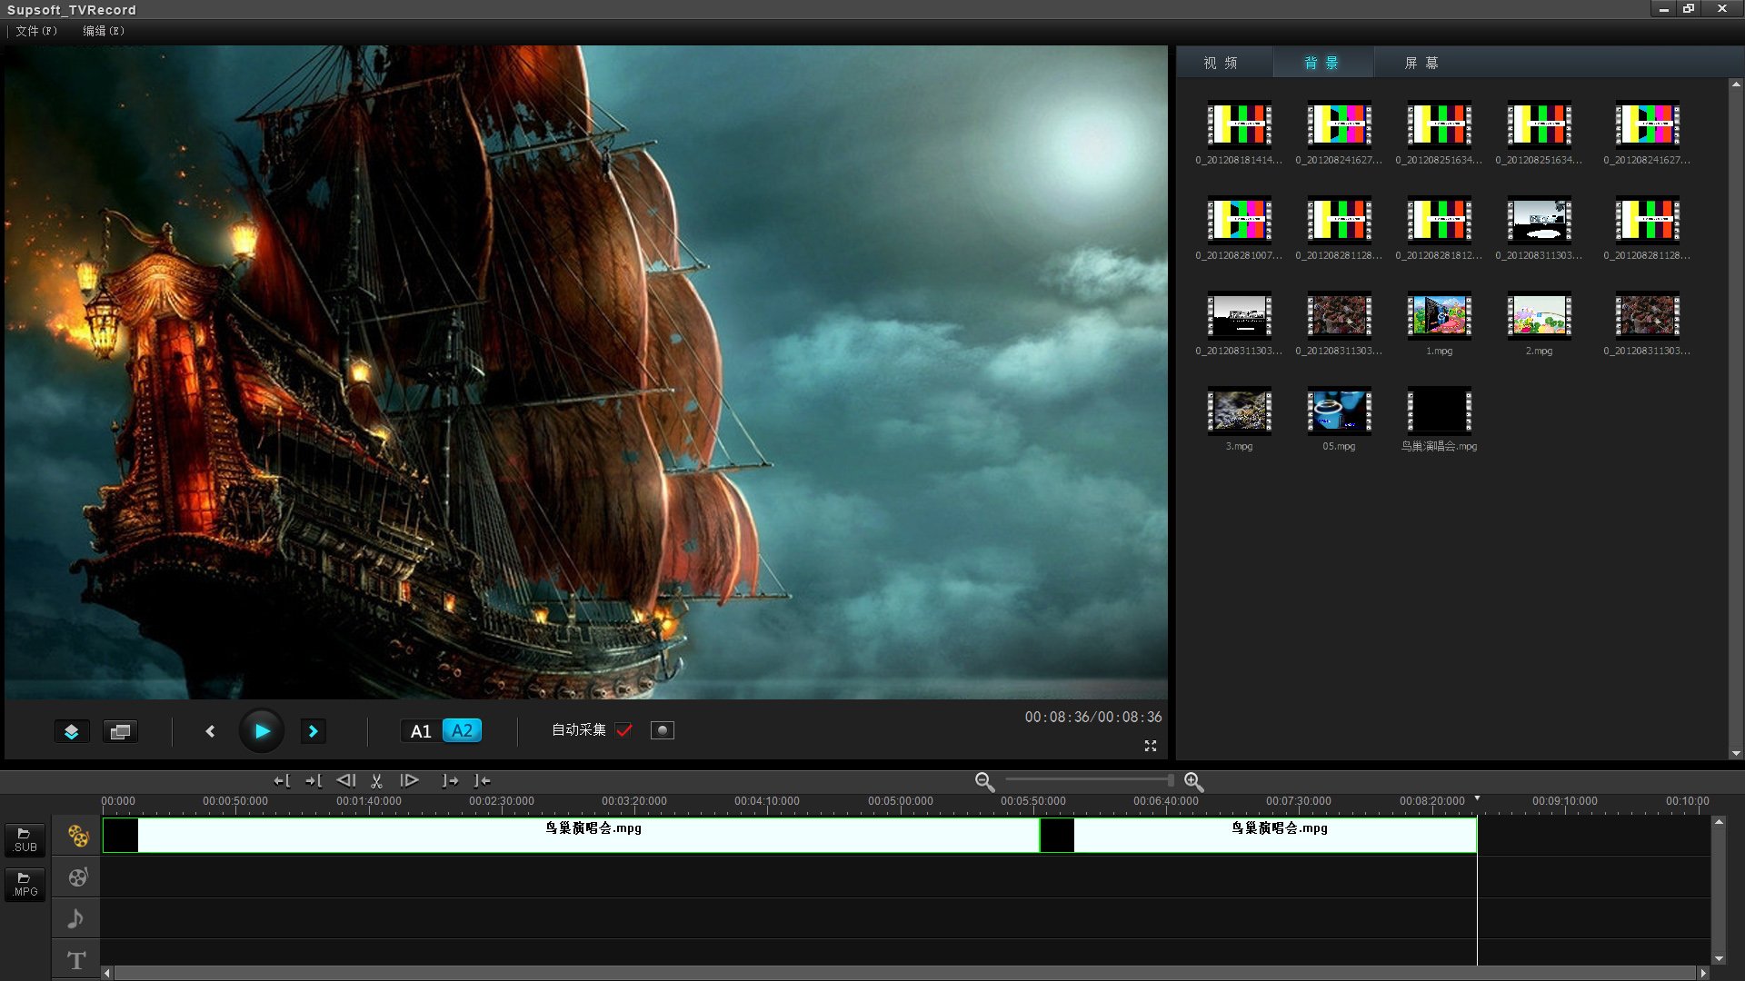The height and width of the screenshot is (981, 1745).
Task: Click the layers stack icon below preview
Action: [x=72, y=731]
